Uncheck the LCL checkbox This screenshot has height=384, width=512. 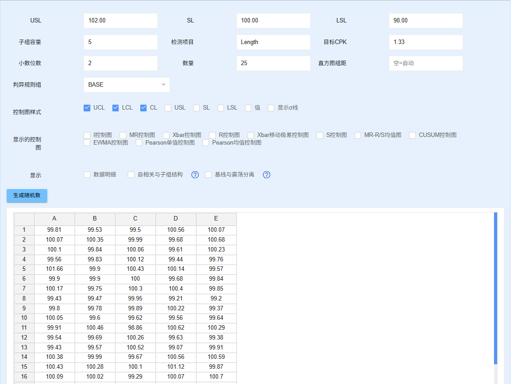(116, 108)
